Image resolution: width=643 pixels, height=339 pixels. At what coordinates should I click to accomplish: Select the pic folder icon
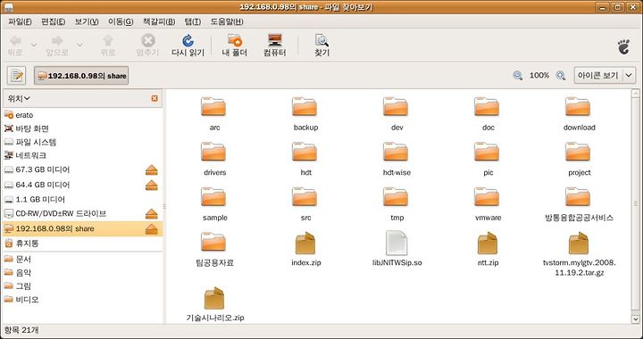487,152
